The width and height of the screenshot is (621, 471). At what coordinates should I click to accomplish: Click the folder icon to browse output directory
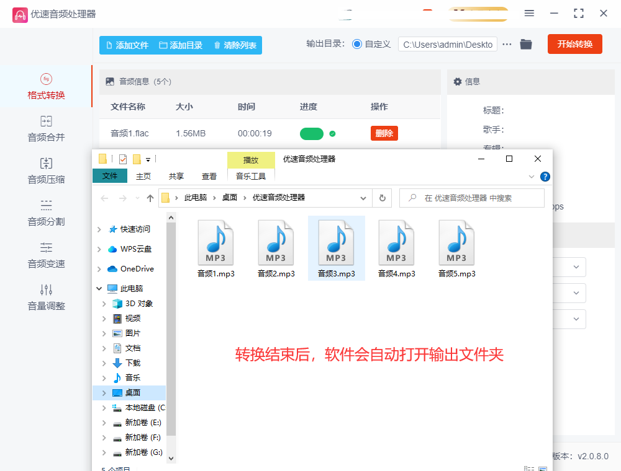526,44
